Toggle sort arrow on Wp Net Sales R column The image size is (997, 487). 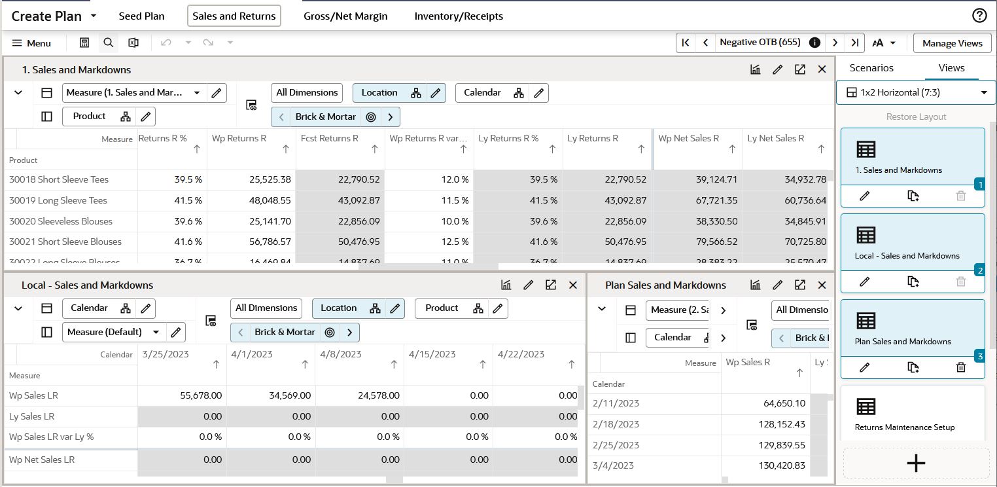(731, 149)
